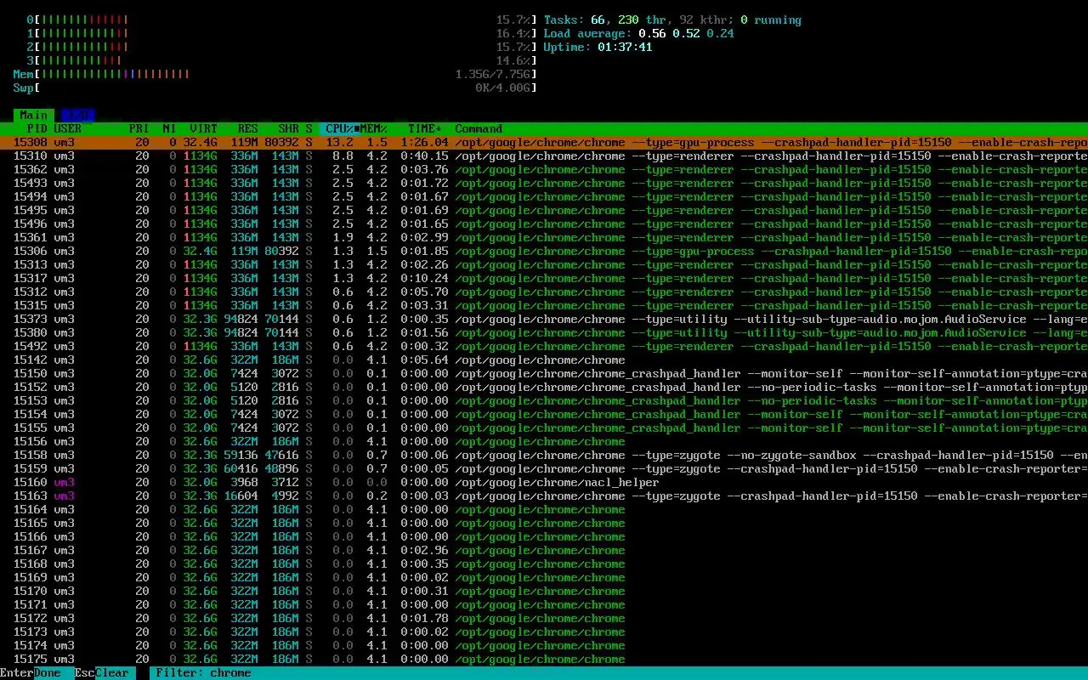
Task: Select process row with PID 15361
Action: point(544,237)
